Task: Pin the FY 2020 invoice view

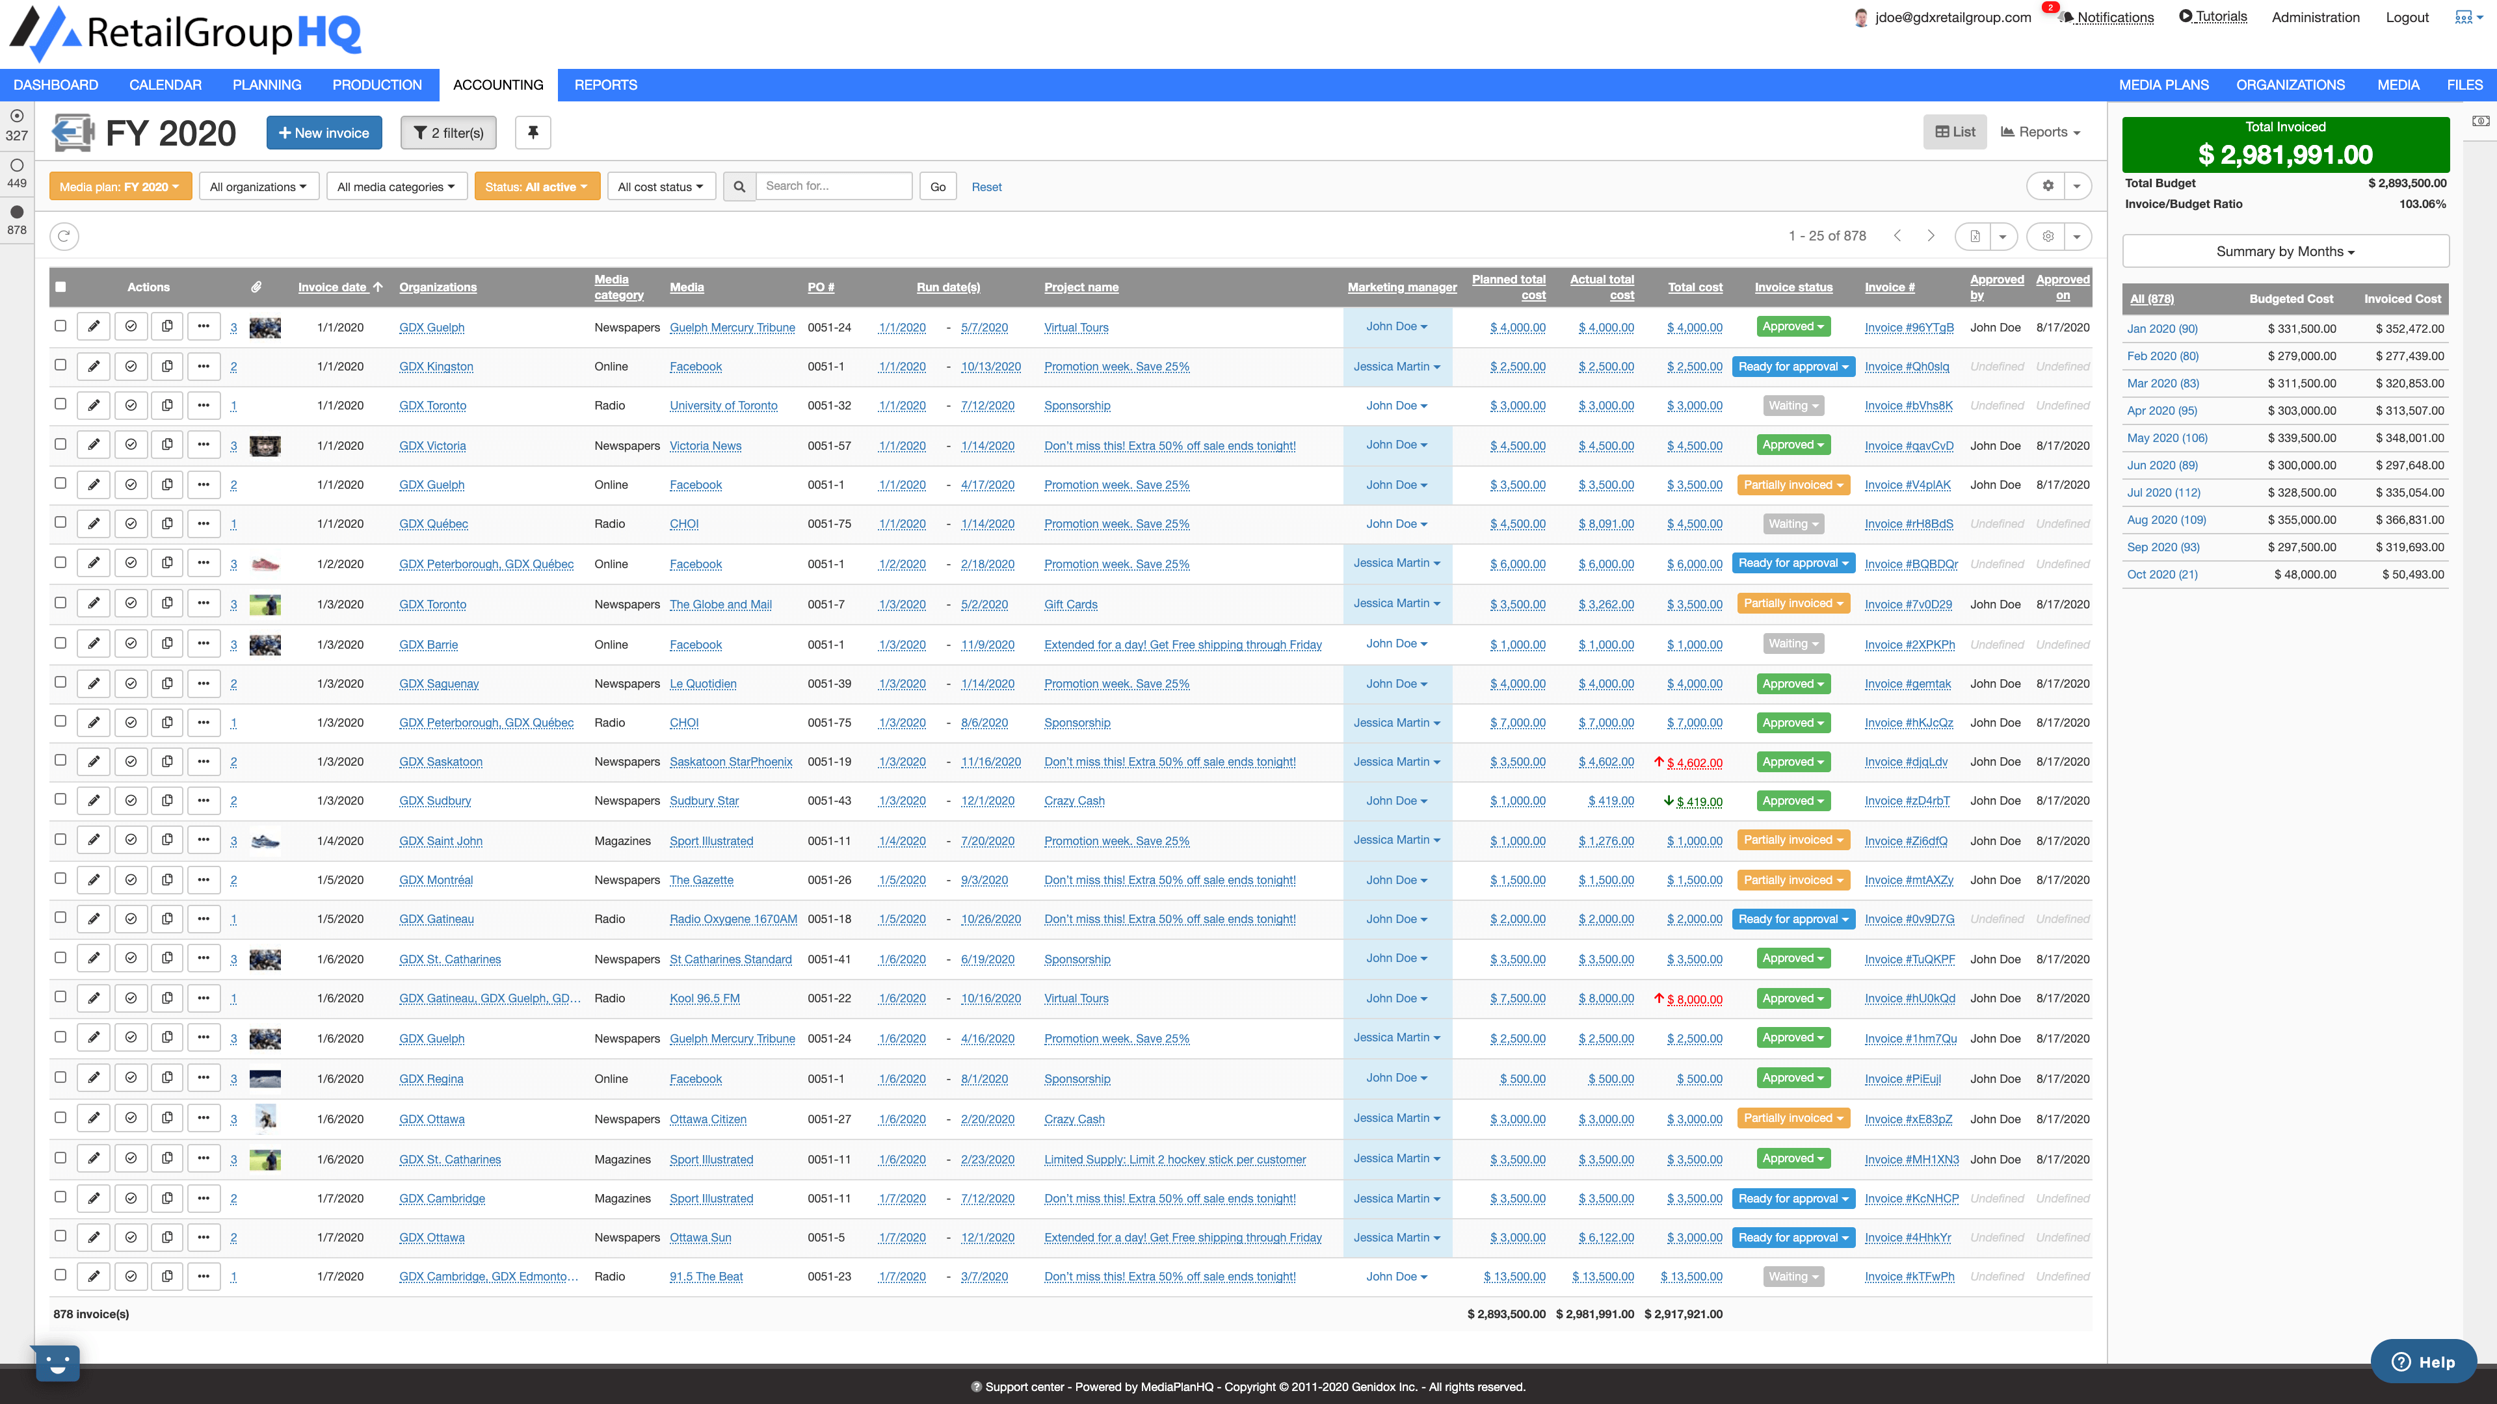Action: click(x=532, y=133)
